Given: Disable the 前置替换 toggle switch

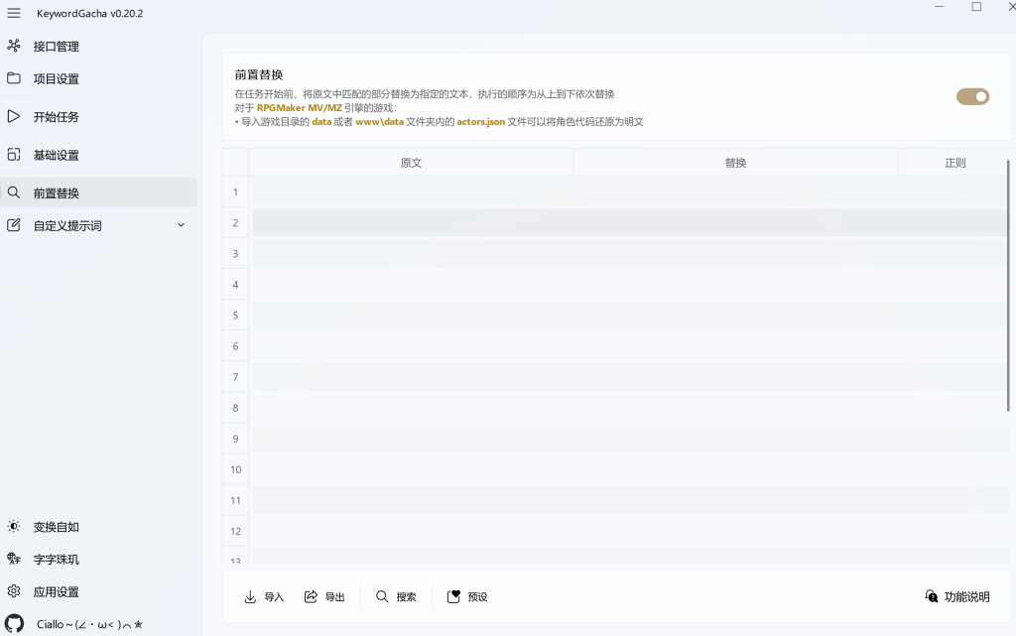Looking at the screenshot, I should click(x=972, y=96).
